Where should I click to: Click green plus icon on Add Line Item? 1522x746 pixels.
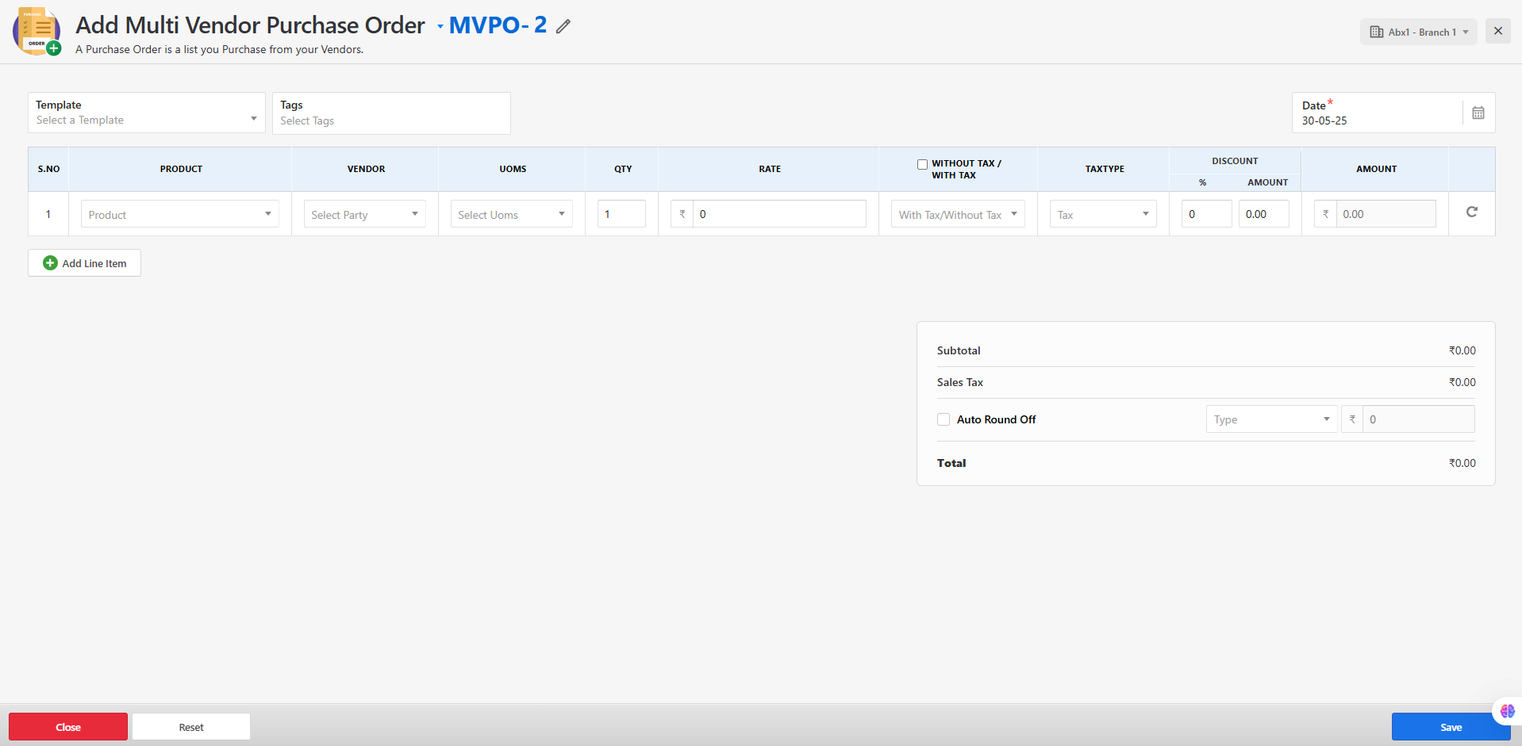coord(50,263)
